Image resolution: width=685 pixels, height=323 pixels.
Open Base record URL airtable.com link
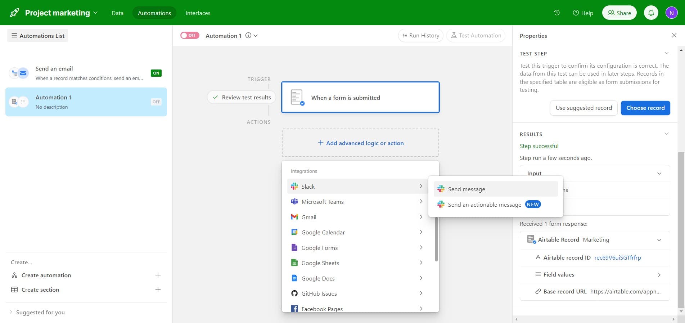tap(625, 291)
